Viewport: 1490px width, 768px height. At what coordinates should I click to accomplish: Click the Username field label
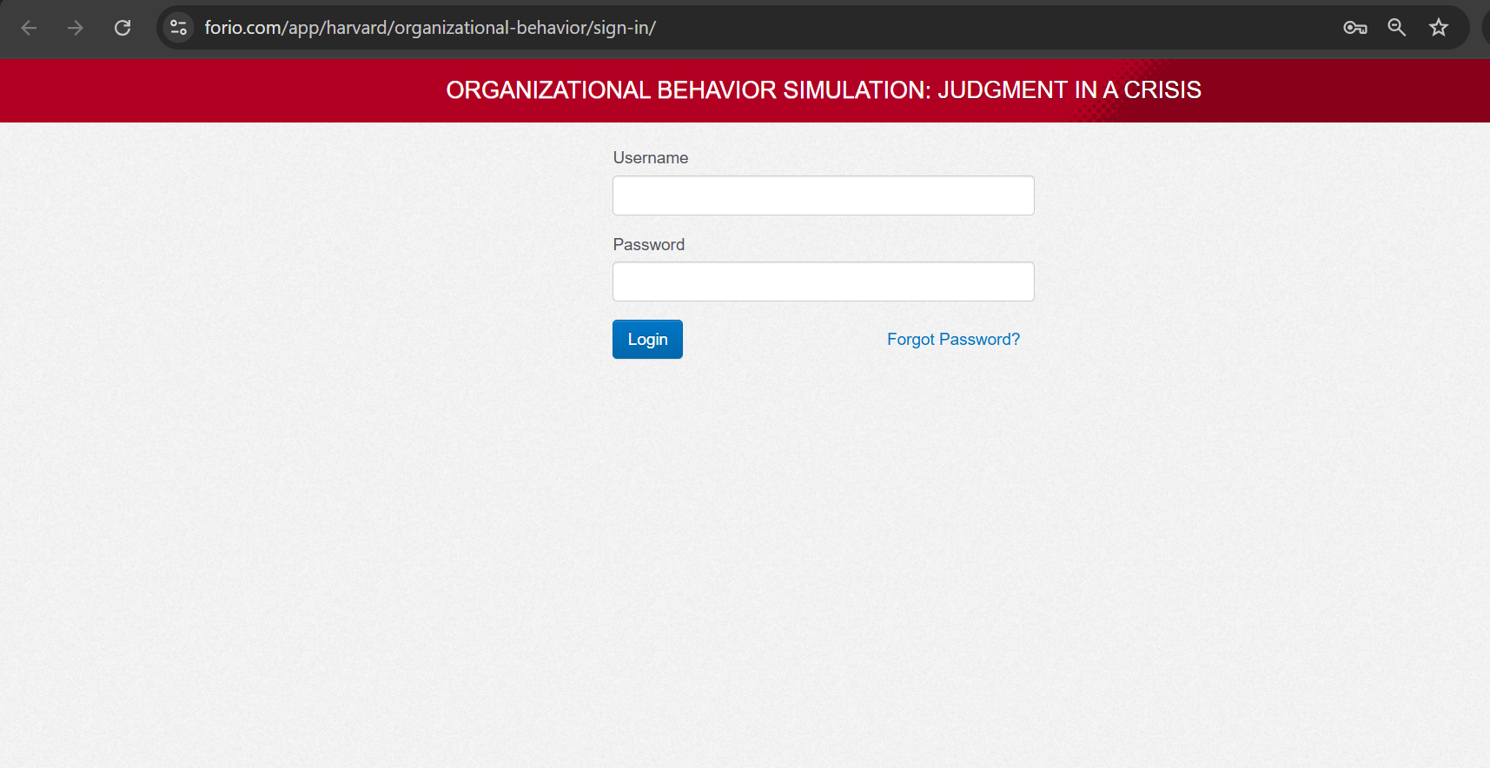point(650,158)
